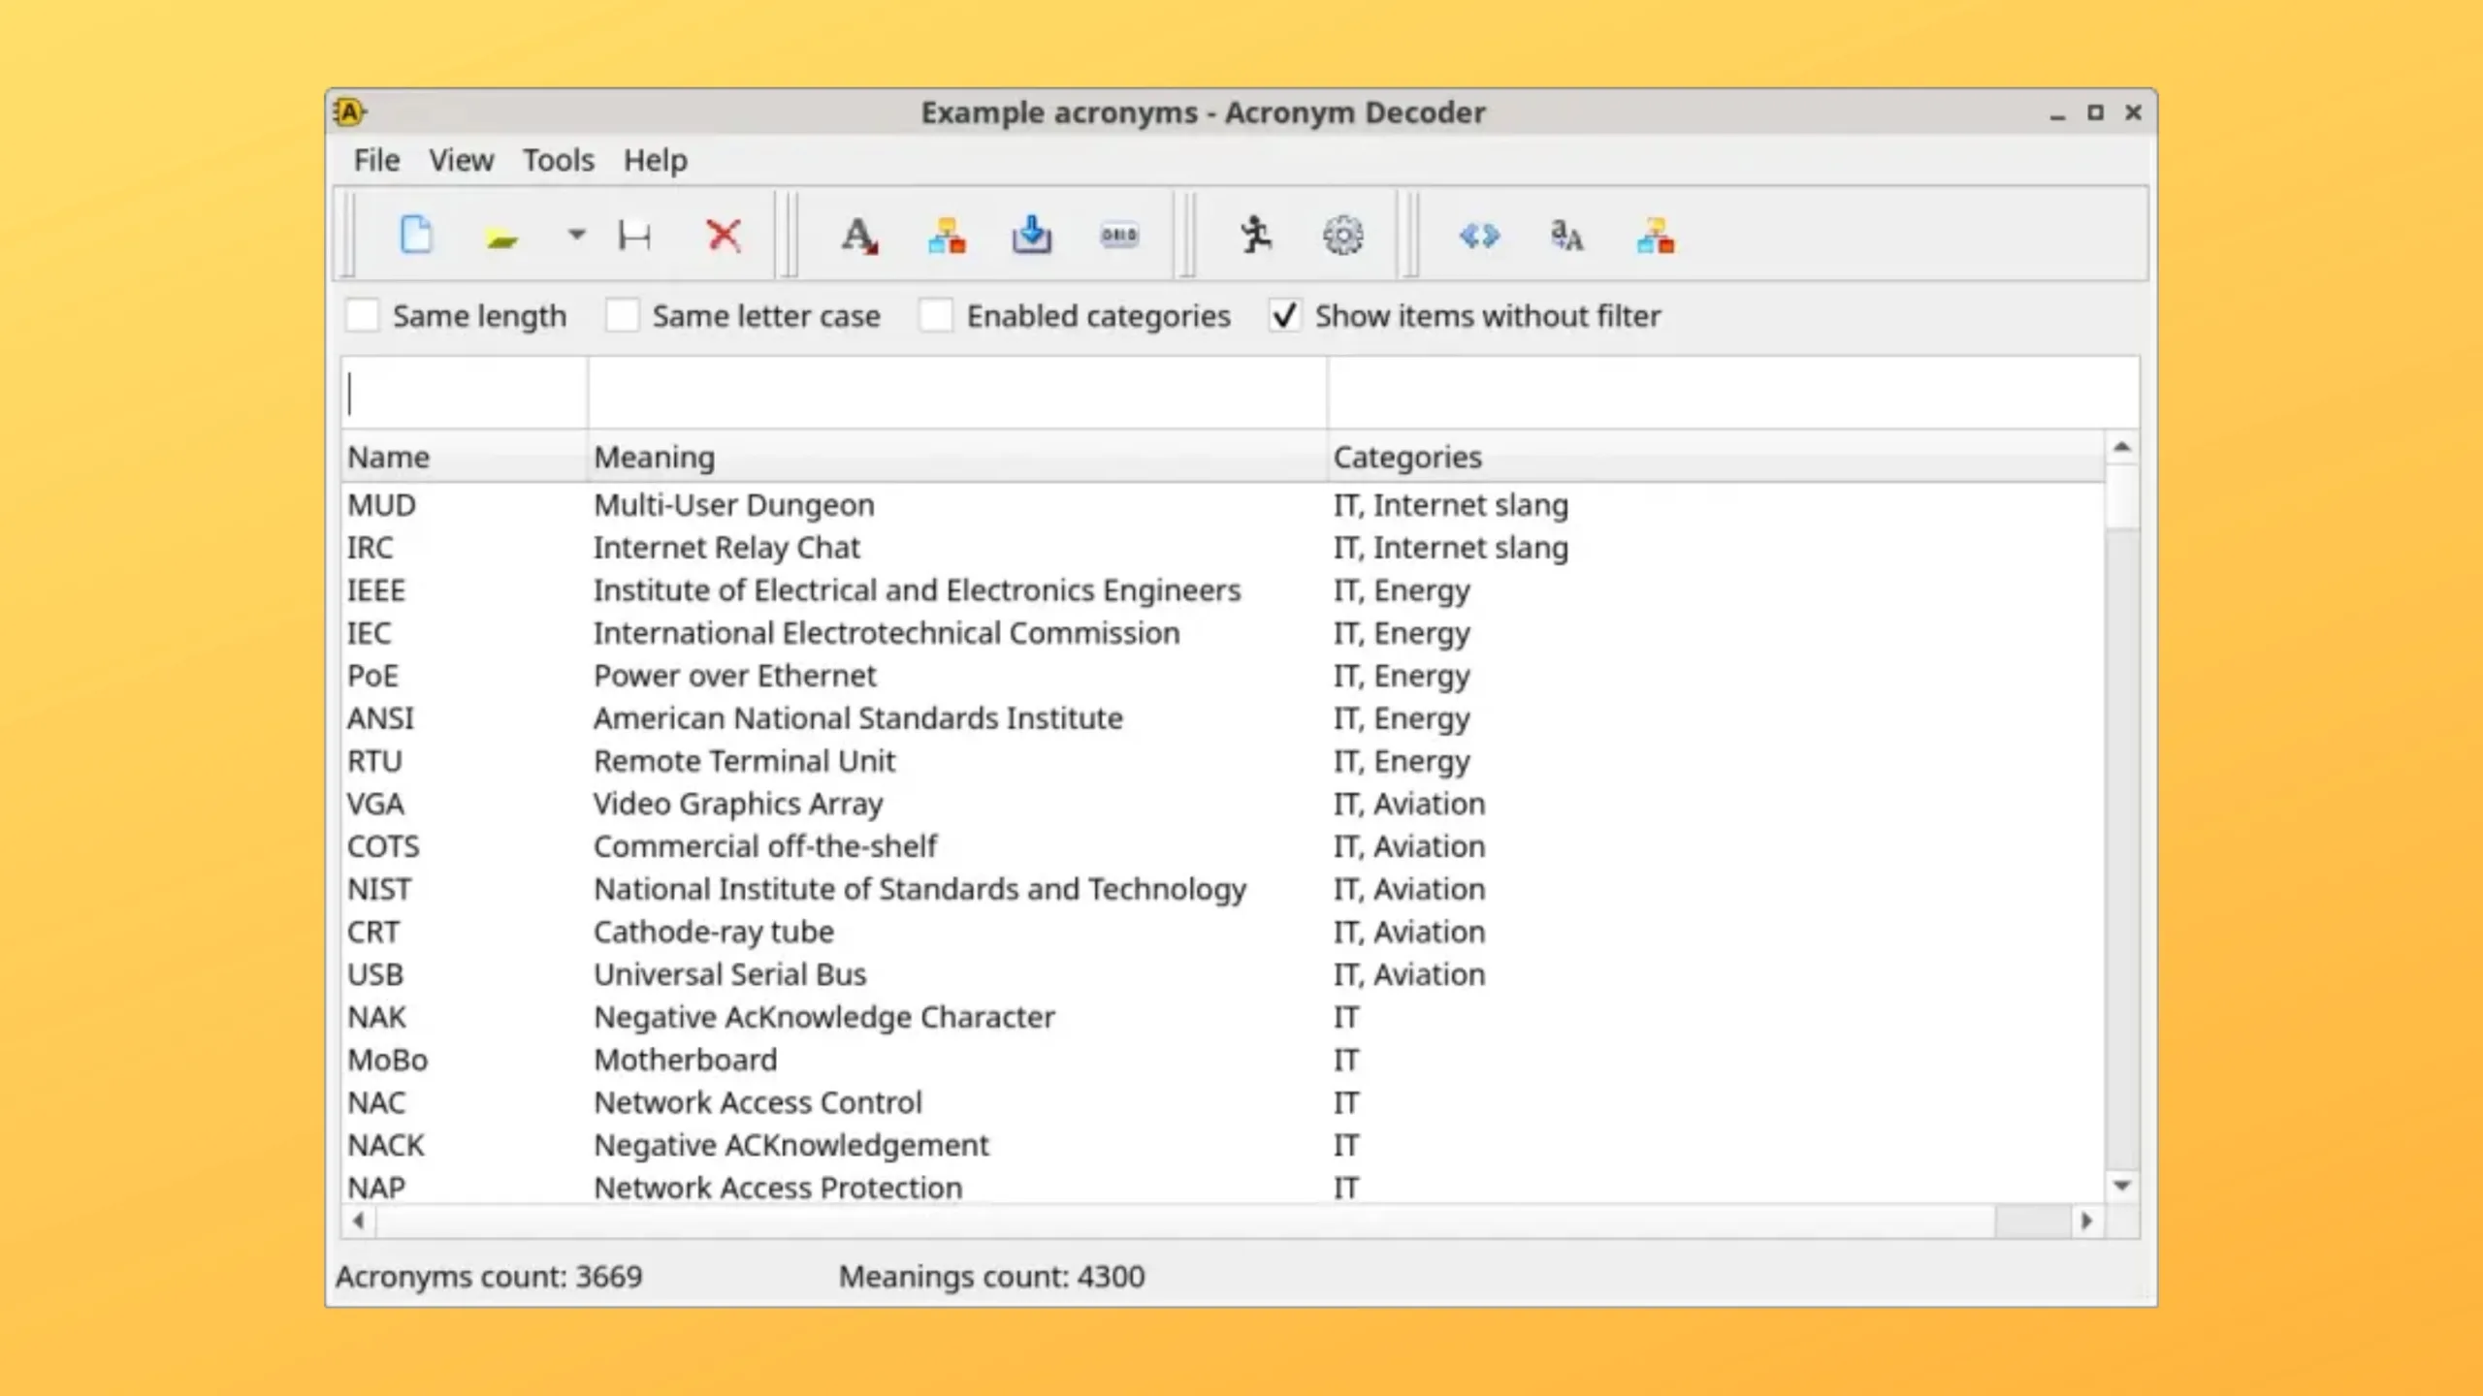
Task: Click 'National Institute of Standards and Technology'
Action: tap(919, 889)
